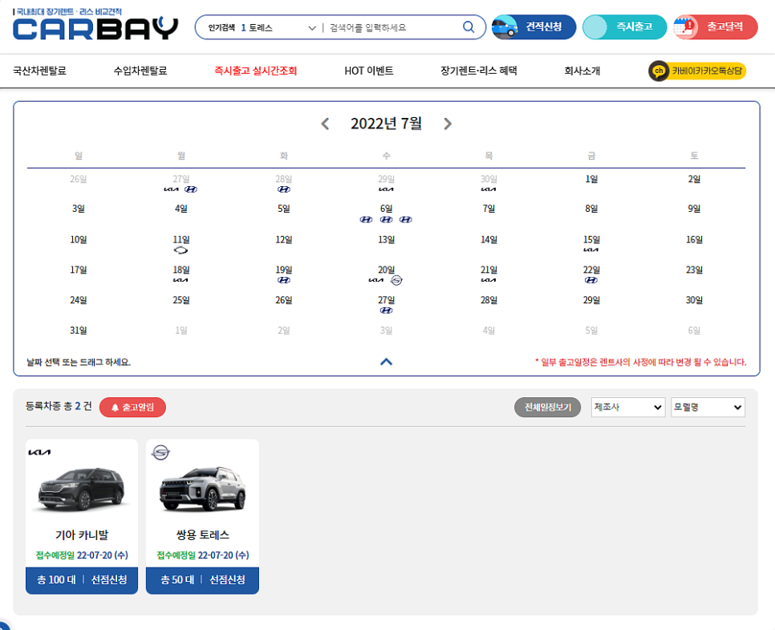The width and height of the screenshot is (775, 630).
Task: Open the 회사소개 menu
Action: point(582,71)
